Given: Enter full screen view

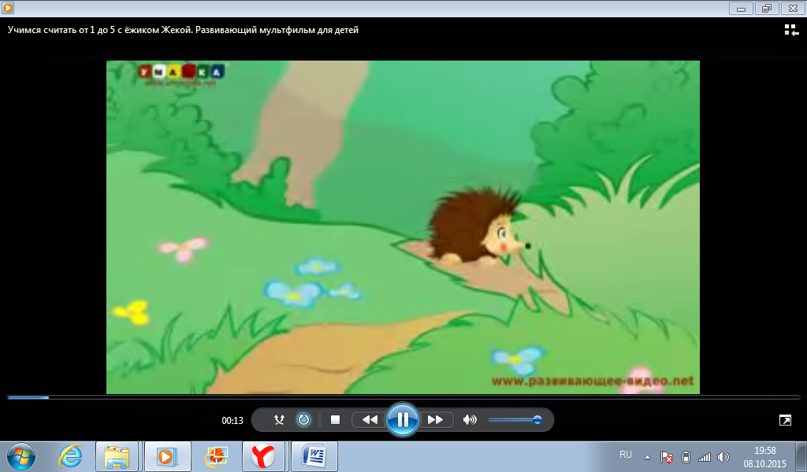Looking at the screenshot, I should click(x=786, y=420).
